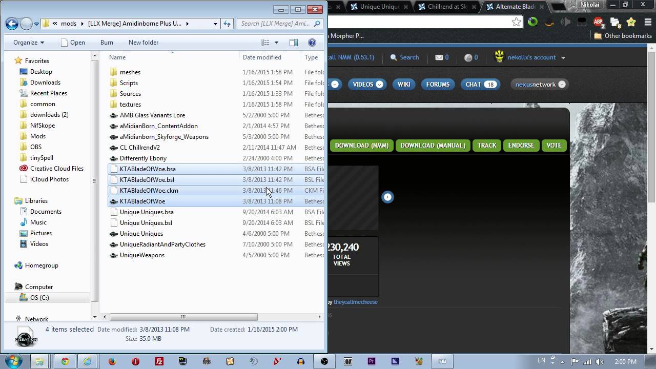
Task: Click Search link on Nexus site
Action: tap(404, 57)
